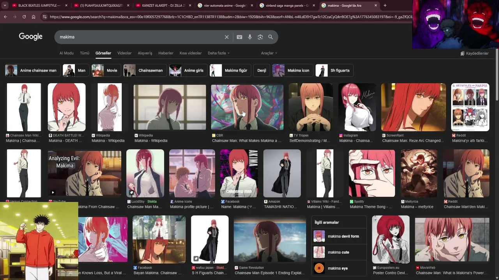
Task: Select the Tümü search tab
Action: click(85, 53)
